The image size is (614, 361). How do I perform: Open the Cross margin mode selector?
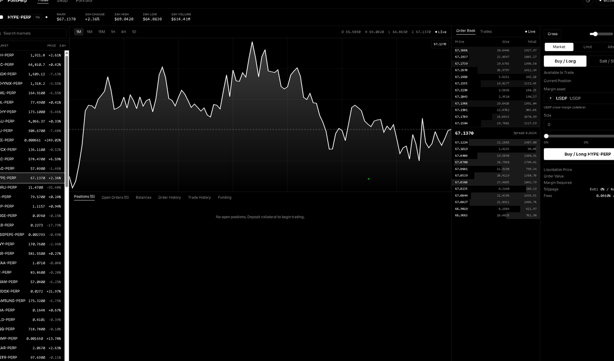coord(553,34)
